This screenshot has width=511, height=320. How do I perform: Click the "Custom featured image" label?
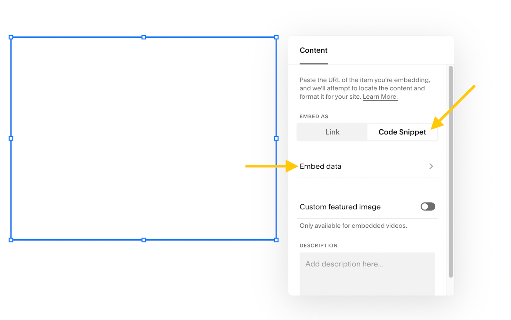(340, 207)
